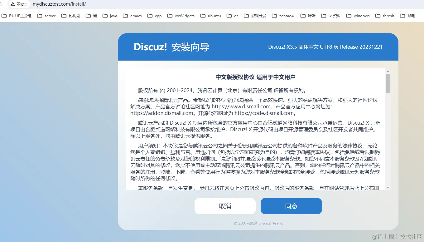Click the paragraph starting 用户须知

[255, 162]
